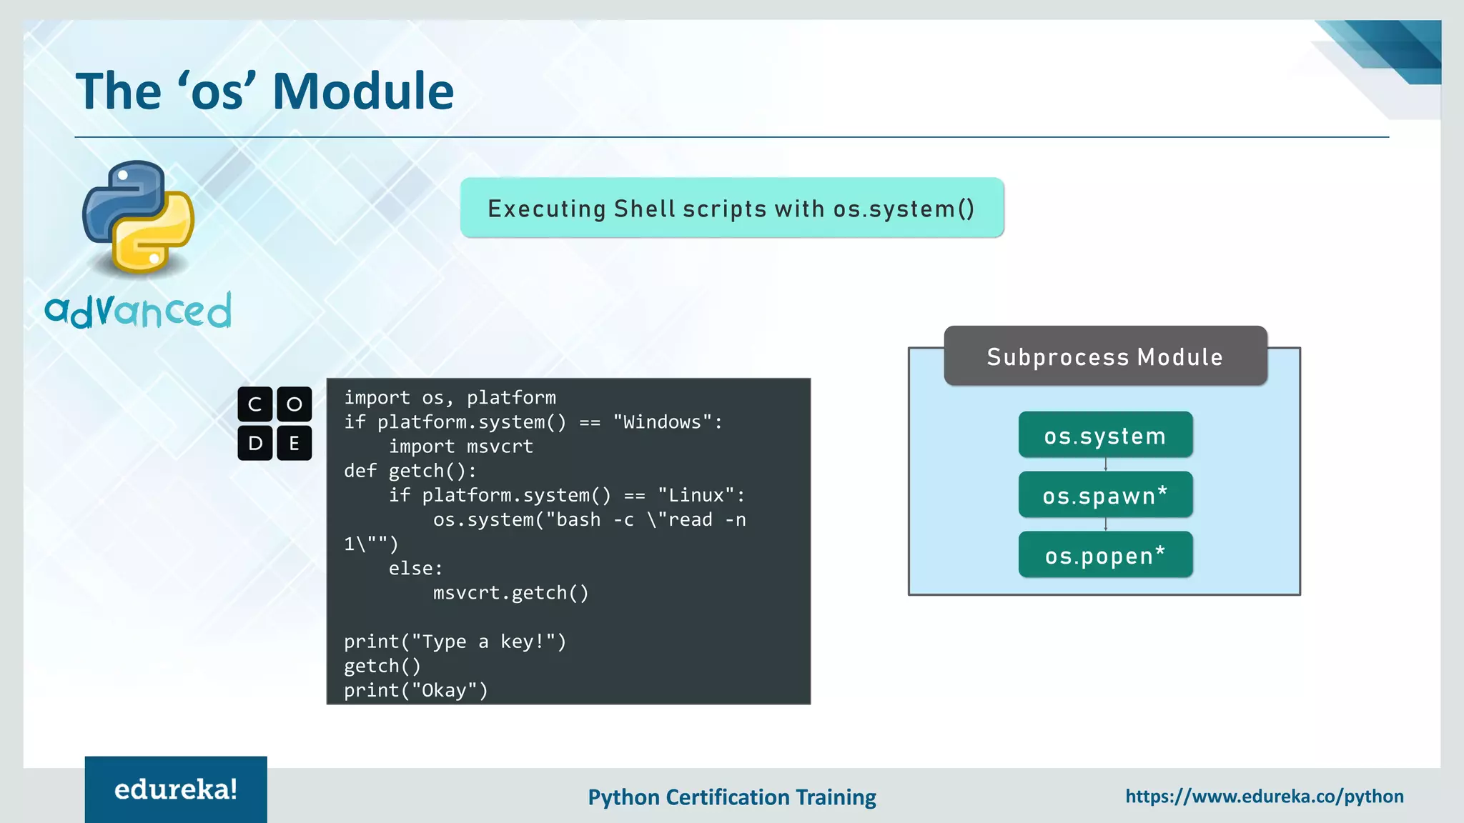
Task: Open the https://www.edureka.co/python link
Action: [1264, 797]
